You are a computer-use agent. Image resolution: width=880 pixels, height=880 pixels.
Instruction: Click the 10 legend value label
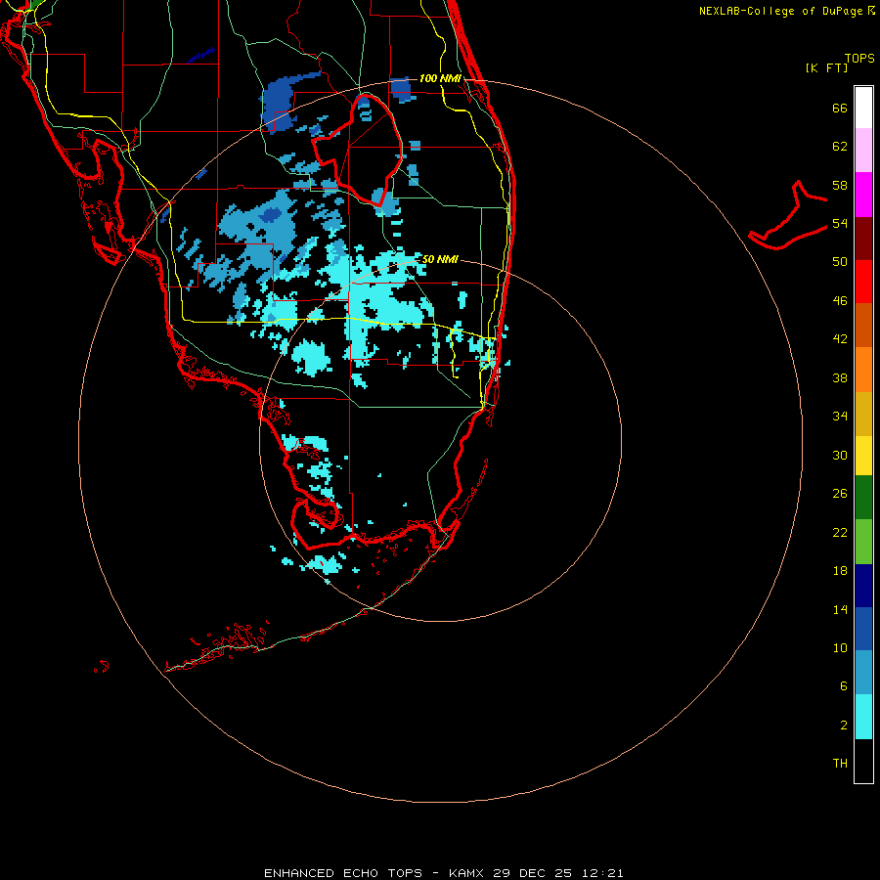point(840,647)
